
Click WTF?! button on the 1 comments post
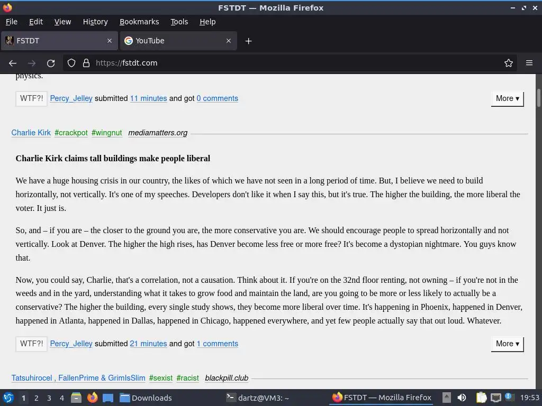coord(31,344)
